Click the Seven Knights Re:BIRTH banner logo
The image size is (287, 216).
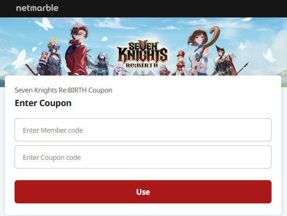[142, 54]
